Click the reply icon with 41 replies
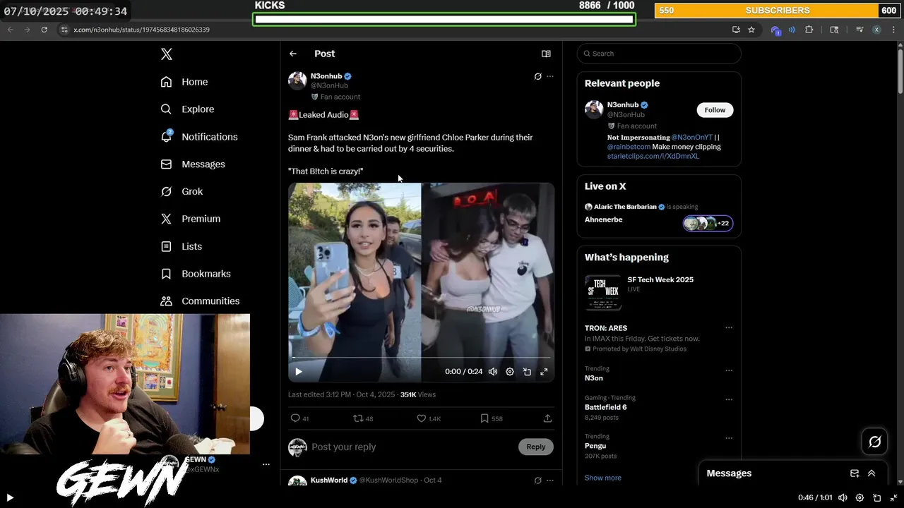 (x=295, y=418)
